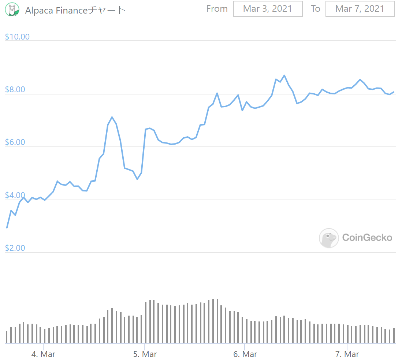Image resolution: width=402 pixels, height=361 pixels.
Task: Click the 4. Mar axis date label
Action: 43,354
